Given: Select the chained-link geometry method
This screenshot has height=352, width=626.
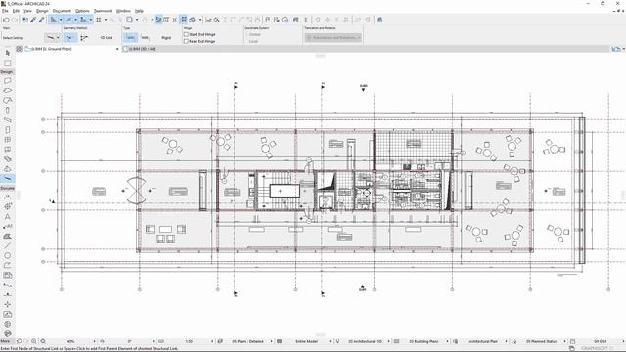Looking at the screenshot, I should pos(84,37).
